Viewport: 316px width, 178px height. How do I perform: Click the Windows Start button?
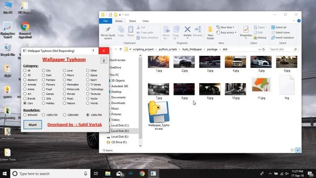click(4, 174)
